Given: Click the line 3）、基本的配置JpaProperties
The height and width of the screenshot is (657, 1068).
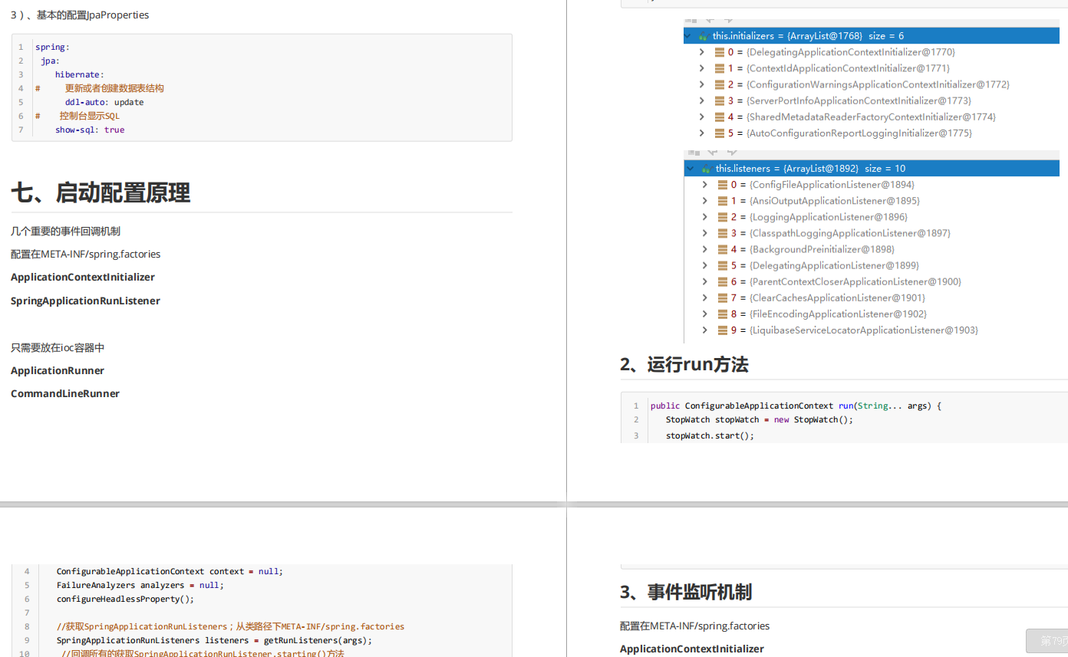Looking at the screenshot, I should (80, 15).
